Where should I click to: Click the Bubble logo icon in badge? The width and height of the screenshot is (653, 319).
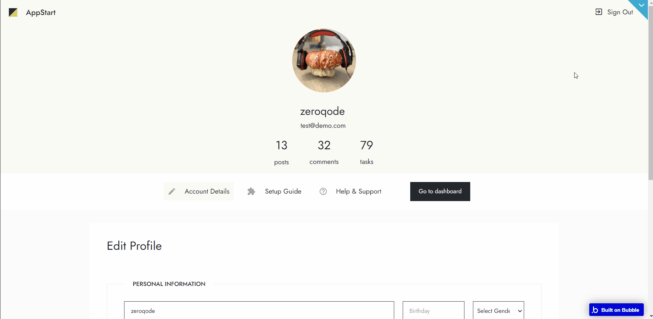[595, 310]
